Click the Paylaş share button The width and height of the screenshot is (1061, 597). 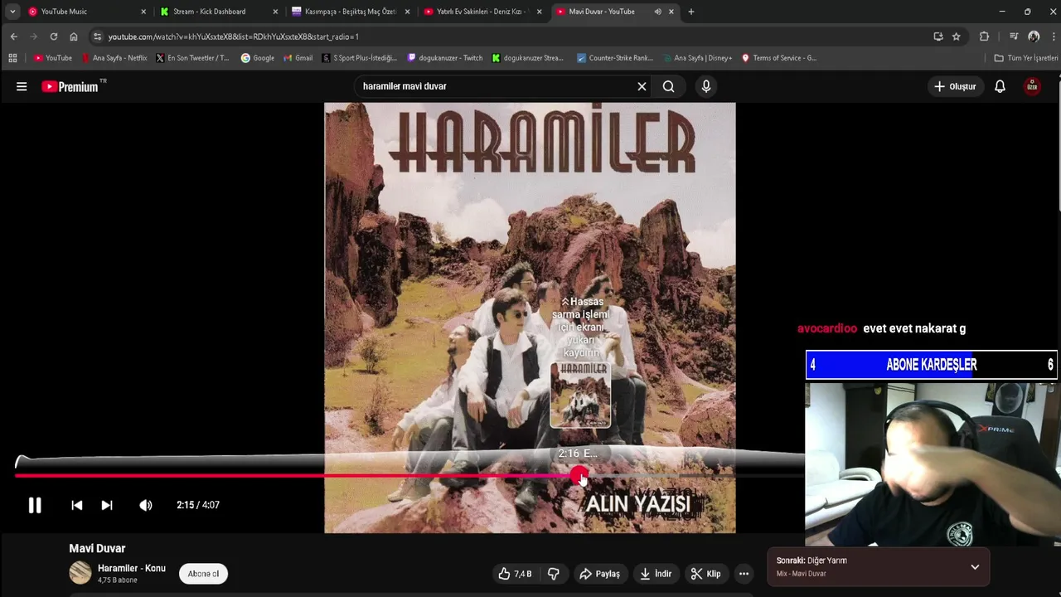(599, 574)
